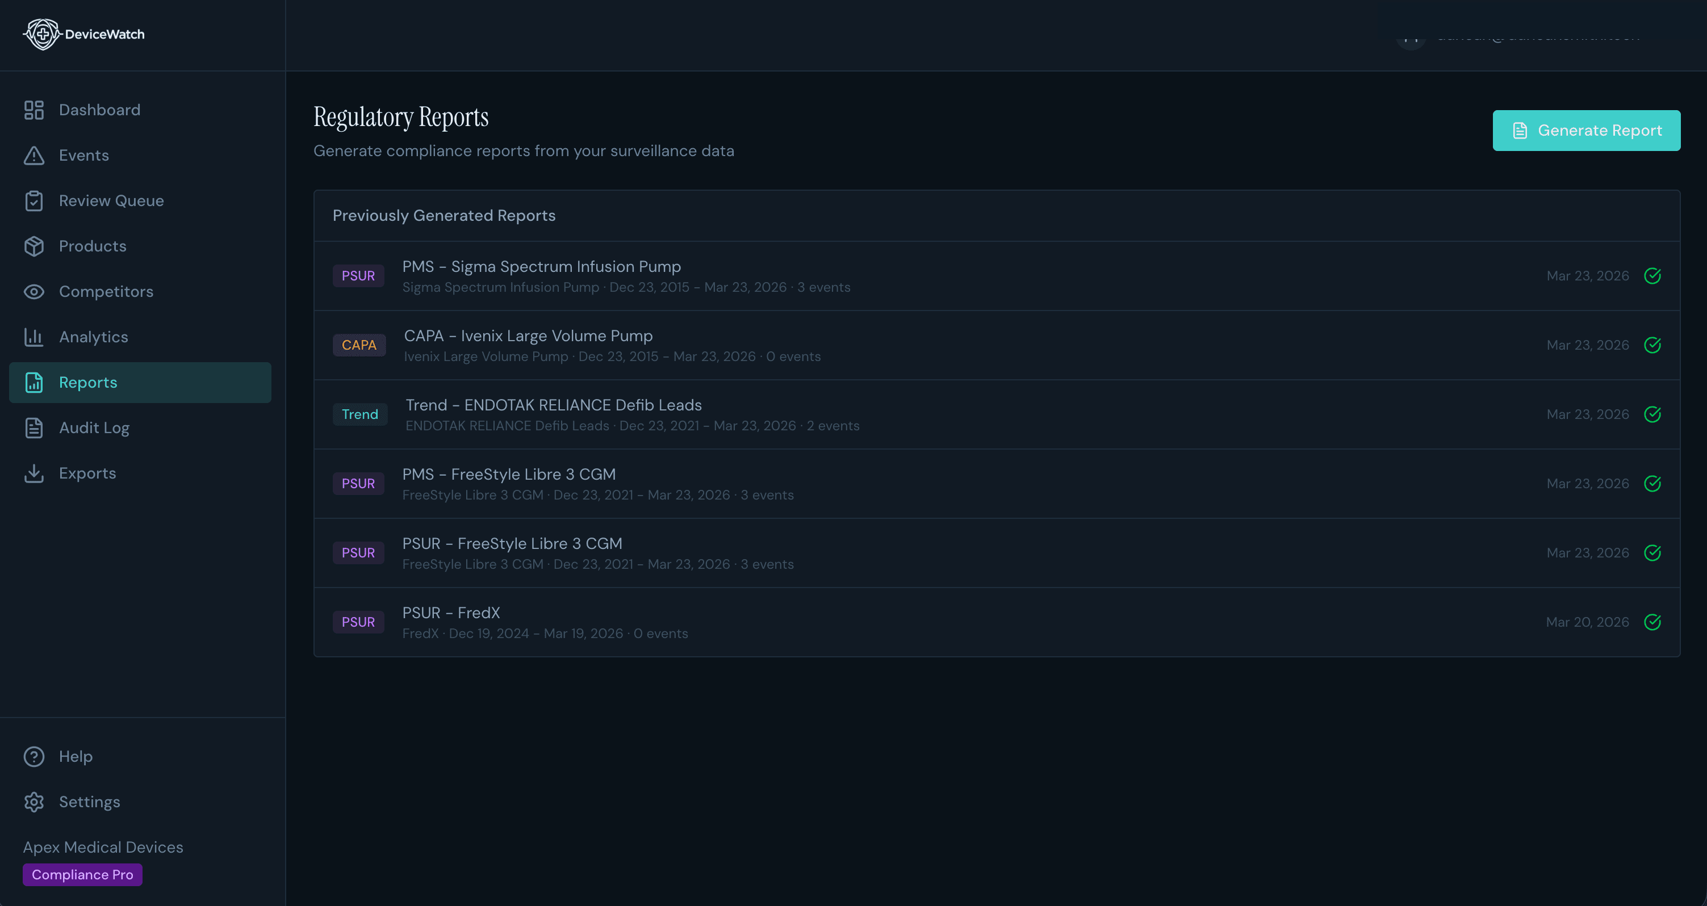1707x906 pixels.
Task: Click the Trend tag on ENDOTAK report
Action: coord(359,414)
